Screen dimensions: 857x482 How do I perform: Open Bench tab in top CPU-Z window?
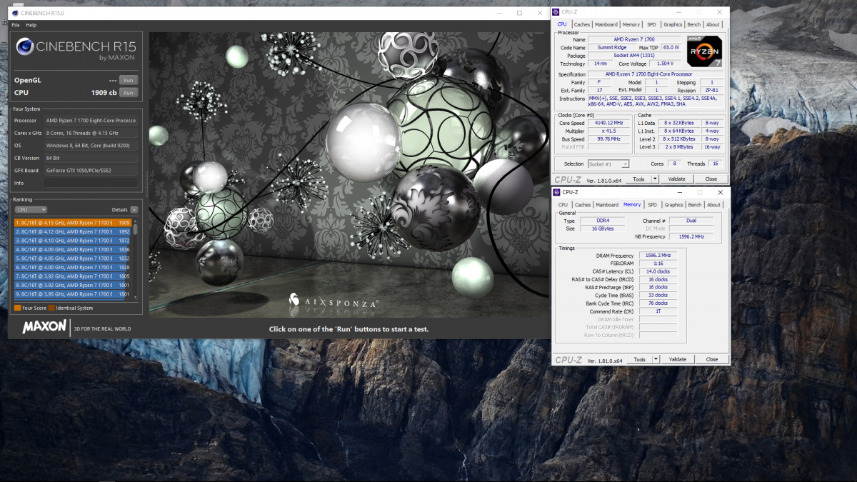point(694,25)
